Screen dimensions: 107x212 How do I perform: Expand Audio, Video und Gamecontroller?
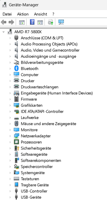(x=10, y=50)
